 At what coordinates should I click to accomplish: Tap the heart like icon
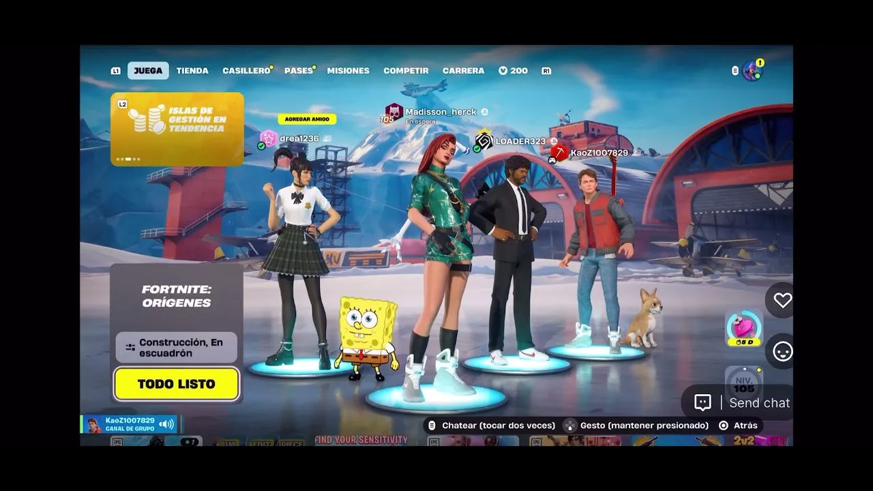coord(782,300)
